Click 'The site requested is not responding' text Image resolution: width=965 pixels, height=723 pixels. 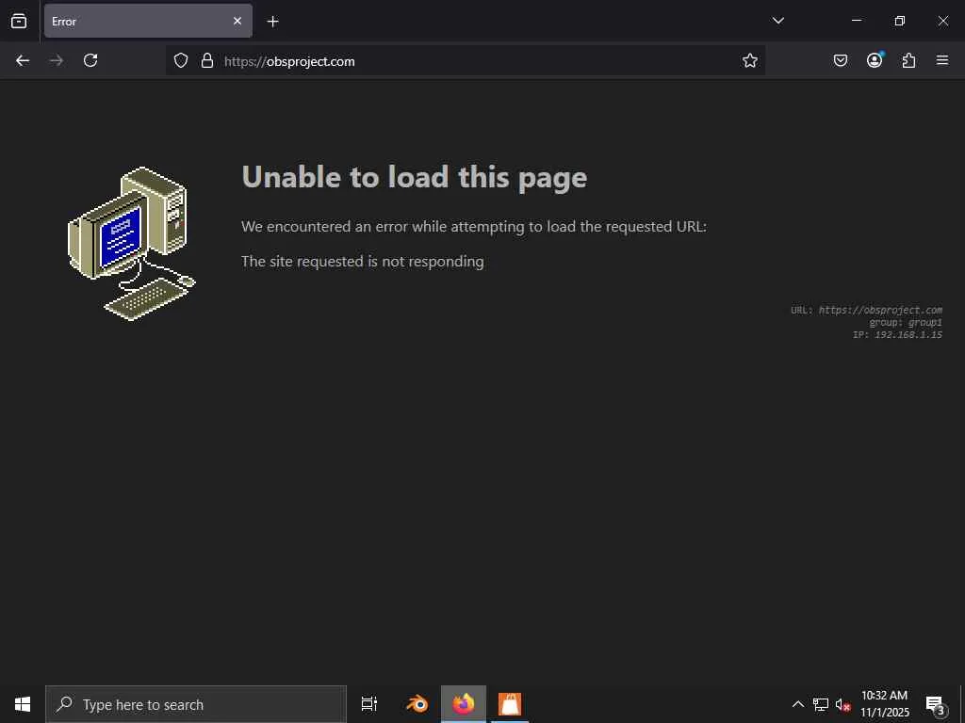(363, 262)
